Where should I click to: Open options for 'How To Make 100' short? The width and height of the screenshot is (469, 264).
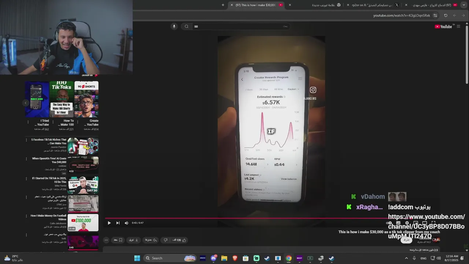(53, 122)
